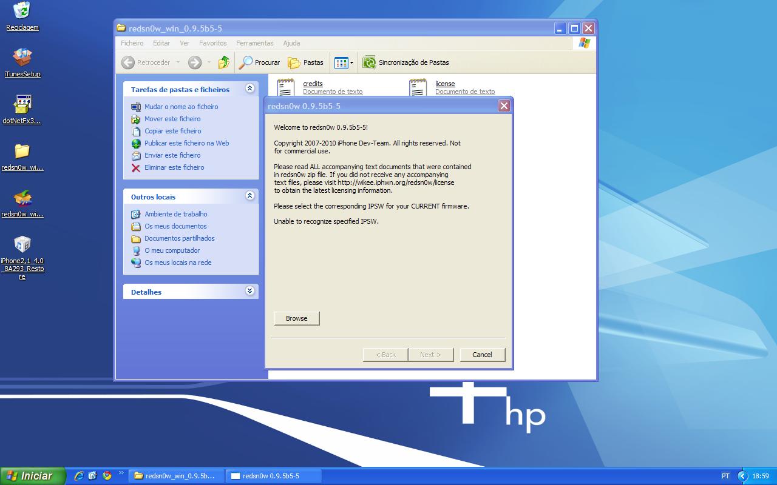Viewport: 777px width, 485px height.
Task: Select the redsn0w archive desktop icon
Action: [22, 203]
